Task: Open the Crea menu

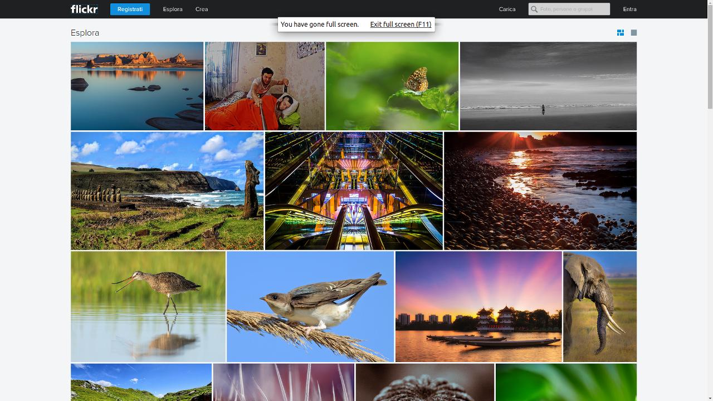Action: pyautogui.click(x=202, y=9)
